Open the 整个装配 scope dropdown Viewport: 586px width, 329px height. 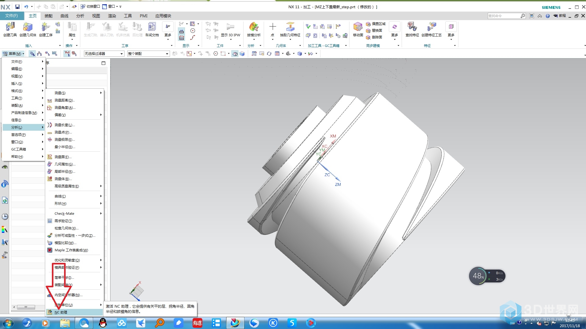pyautogui.click(x=148, y=54)
